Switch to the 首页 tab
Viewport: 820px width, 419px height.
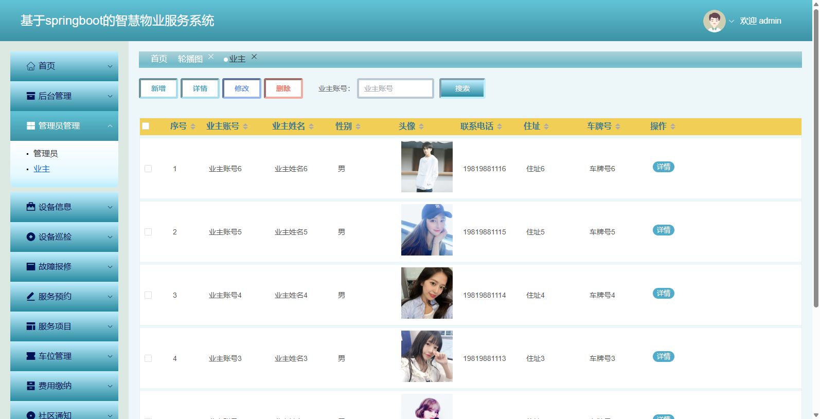[159, 59]
